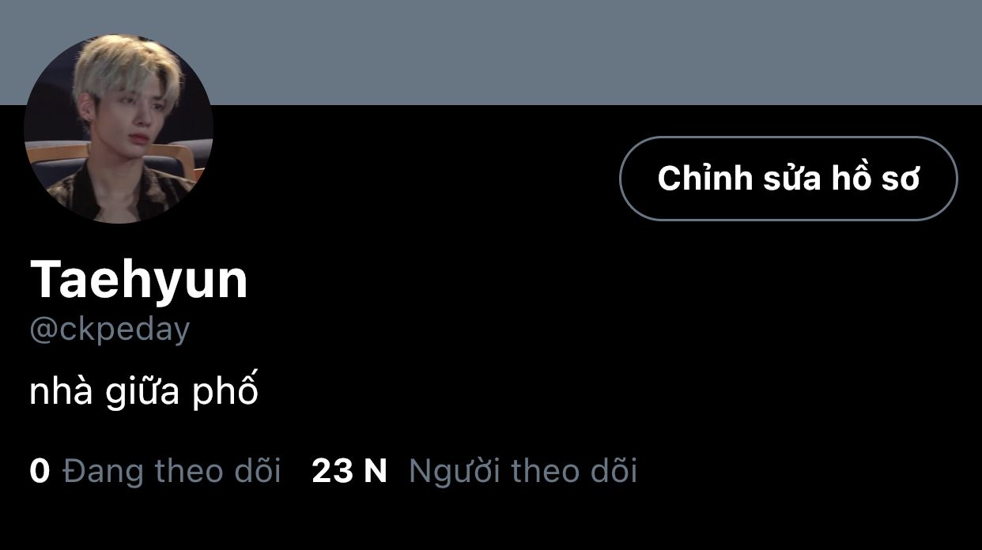Click the banner area above edit button
The height and width of the screenshot is (550, 982).
[788, 52]
